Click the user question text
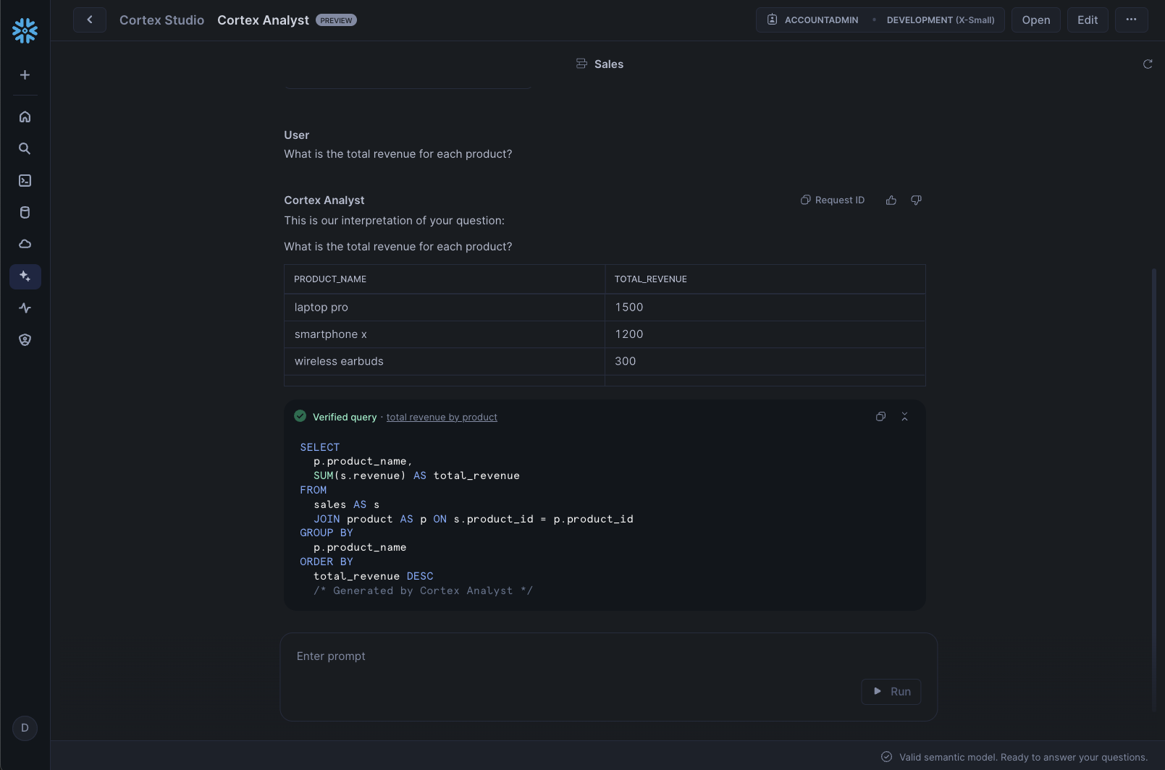 tap(398, 154)
